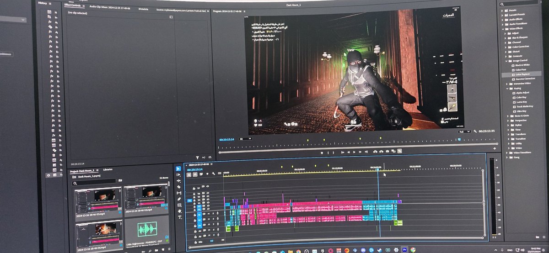
Task: Click the Program monitor playhead scrubber
Action: (x=459, y=139)
